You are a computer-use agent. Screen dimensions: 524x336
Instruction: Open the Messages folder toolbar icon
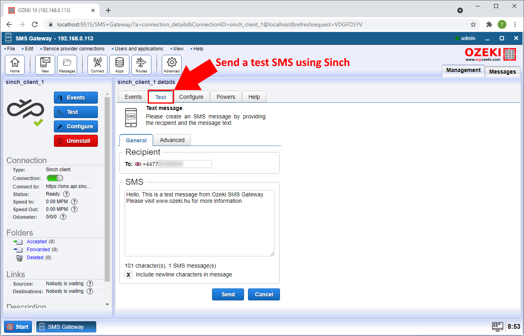click(67, 65)
